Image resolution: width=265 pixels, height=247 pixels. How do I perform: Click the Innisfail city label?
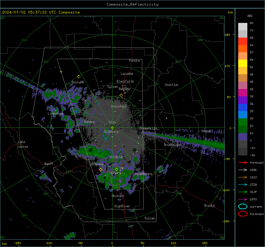tap(119, 106)
